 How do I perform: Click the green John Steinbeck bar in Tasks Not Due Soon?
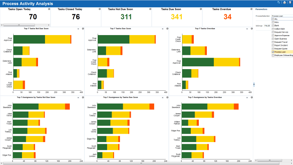pos(25,107)
